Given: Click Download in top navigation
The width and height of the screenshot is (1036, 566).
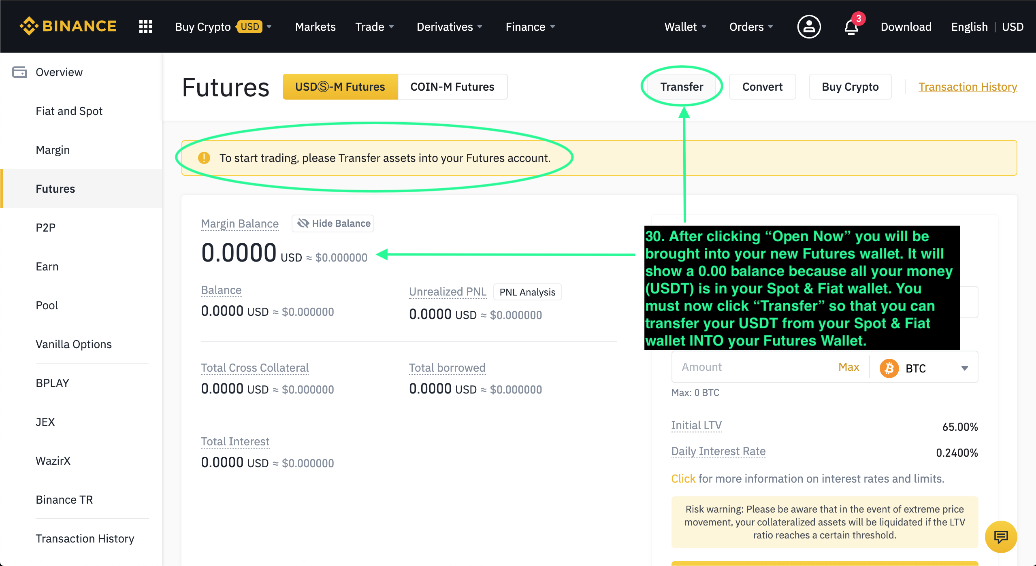Looking at the screenshot, I should pyautogui.click(x=906, y=27).
